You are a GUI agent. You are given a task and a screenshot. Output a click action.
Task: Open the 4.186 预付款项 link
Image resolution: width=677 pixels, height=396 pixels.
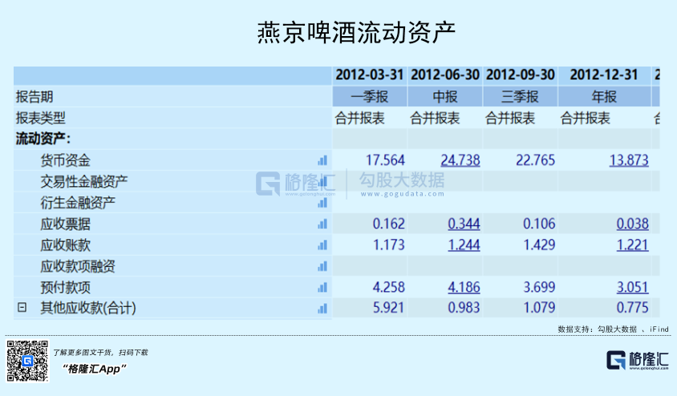[464, 287]
